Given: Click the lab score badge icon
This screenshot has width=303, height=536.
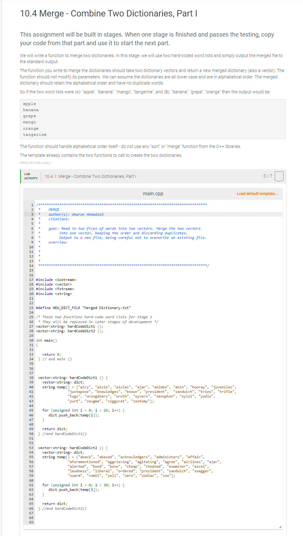Looking at the screenshot, I should (279, 176).
